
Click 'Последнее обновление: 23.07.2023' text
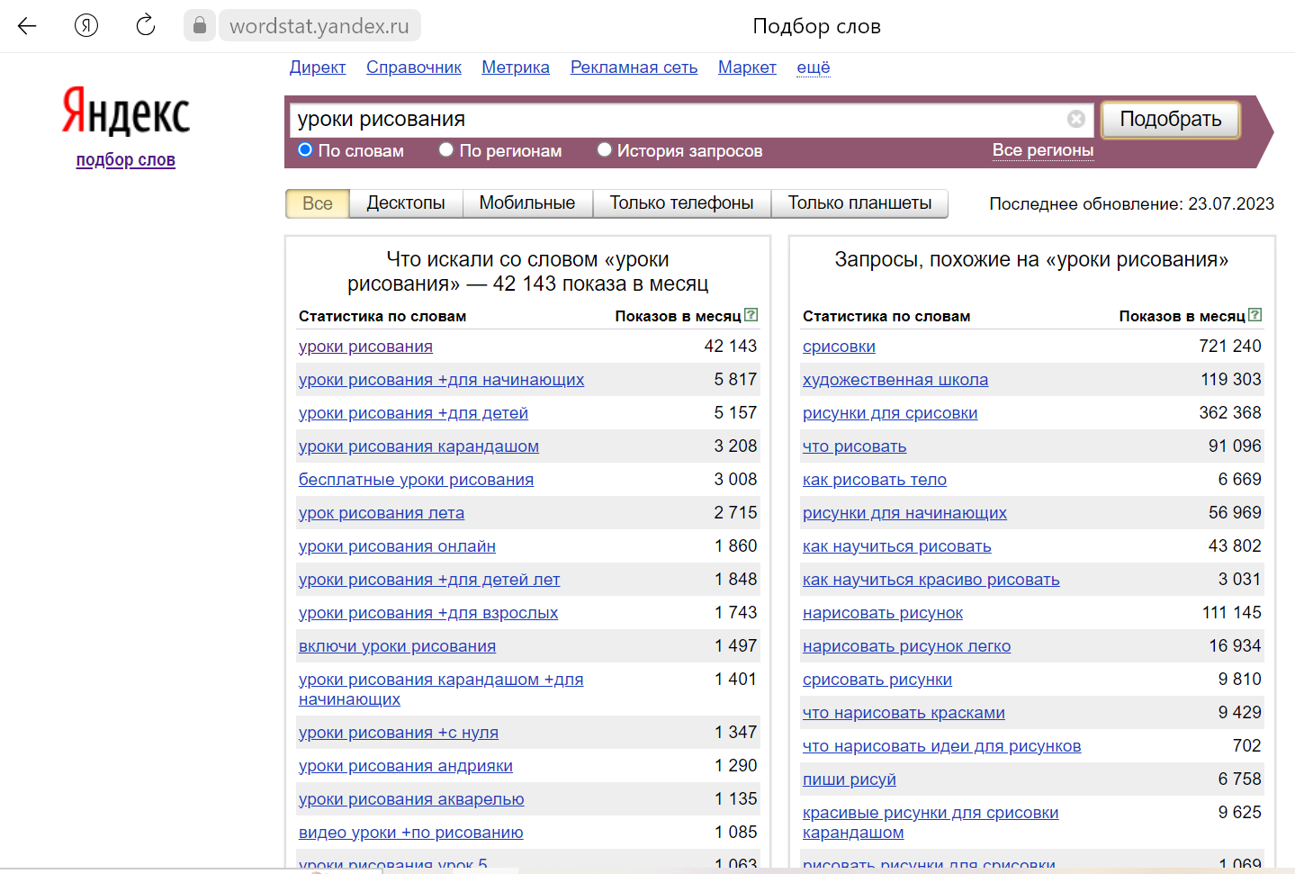coord(1132,203)
